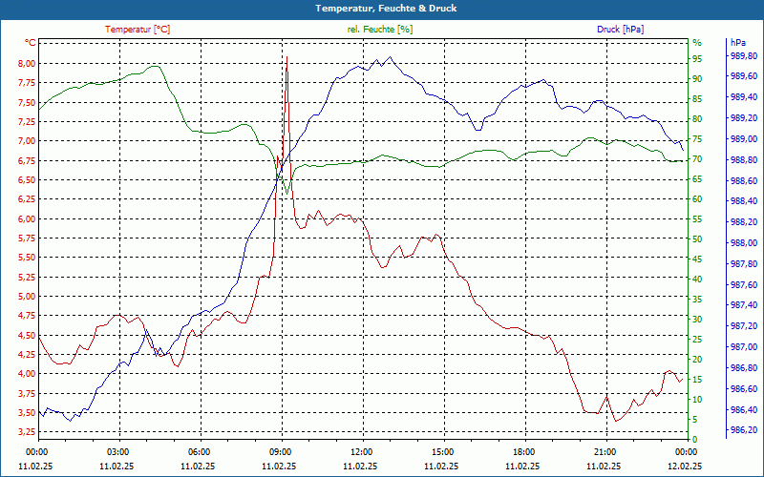Click the 6,25 temperature axis value
This screenshot has width=764, height=477.
click(x=27, y=199)
